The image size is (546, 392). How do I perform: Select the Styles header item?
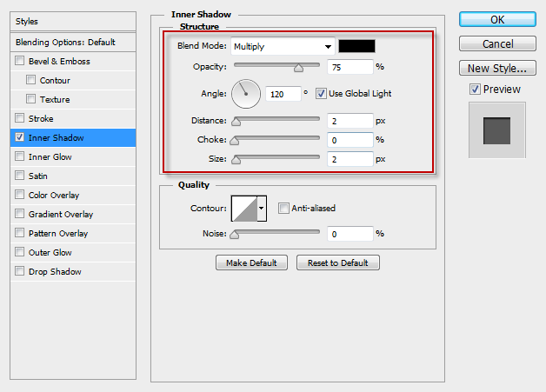(x=73, y=22)
